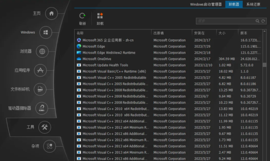Click version 115.0.1901... cell

(250, 46)
